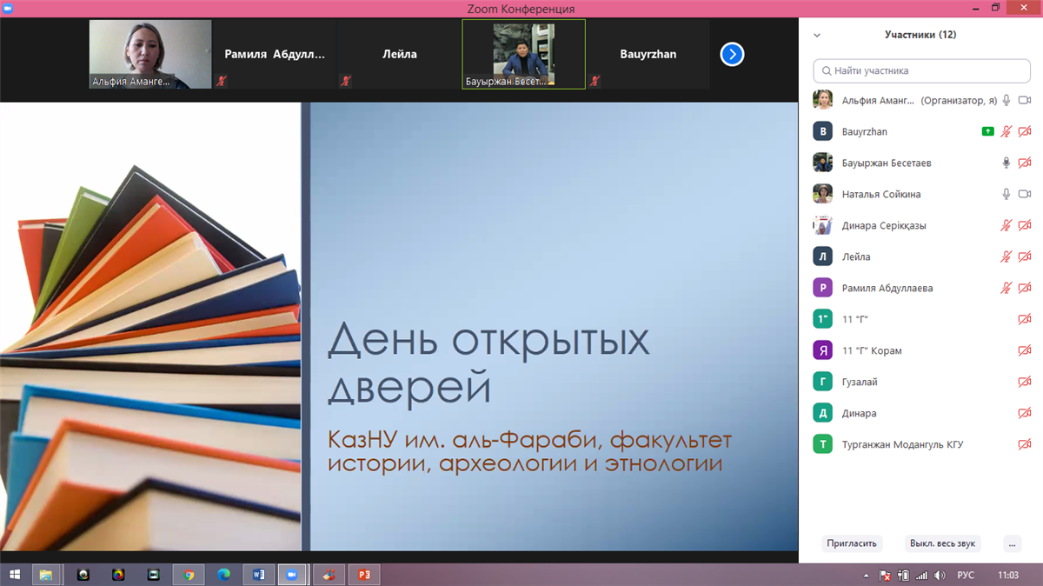Click crossed-out camera icon beside Гузалай
The image size is (1043, 586).
coord(1025,383)
